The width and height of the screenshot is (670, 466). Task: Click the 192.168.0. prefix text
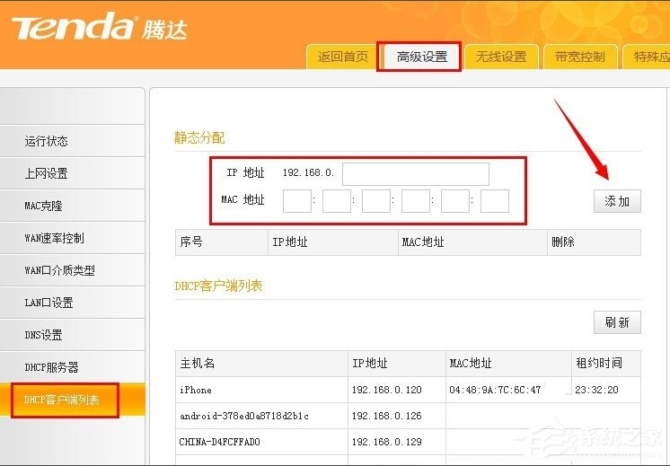(x=308, y=173)
